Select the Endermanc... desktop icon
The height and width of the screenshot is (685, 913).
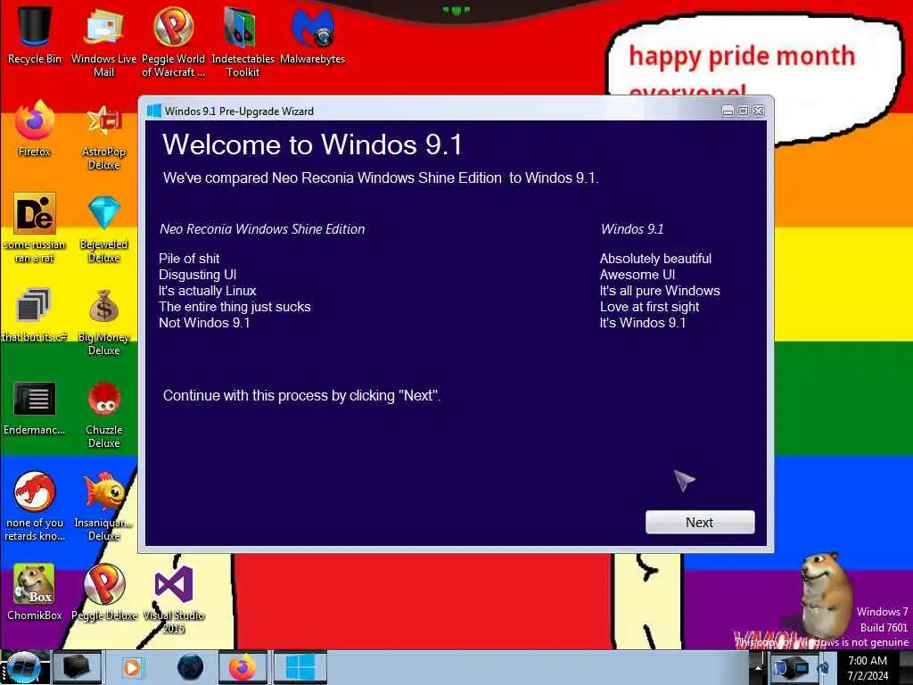pyautogui.click(x=35, y=408)
